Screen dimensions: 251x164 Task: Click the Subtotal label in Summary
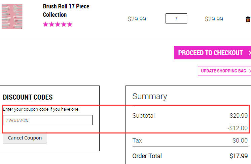coord(143,116)
